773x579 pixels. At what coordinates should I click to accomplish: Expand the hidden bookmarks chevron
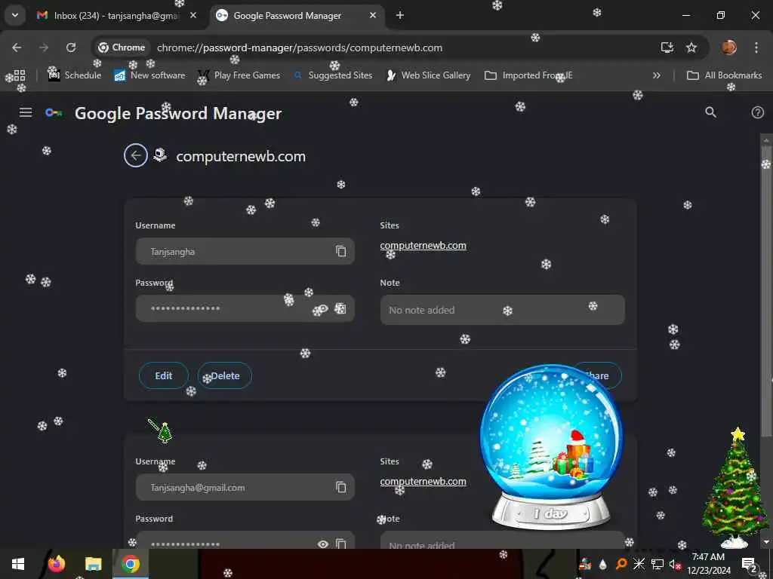coord(656,75)
